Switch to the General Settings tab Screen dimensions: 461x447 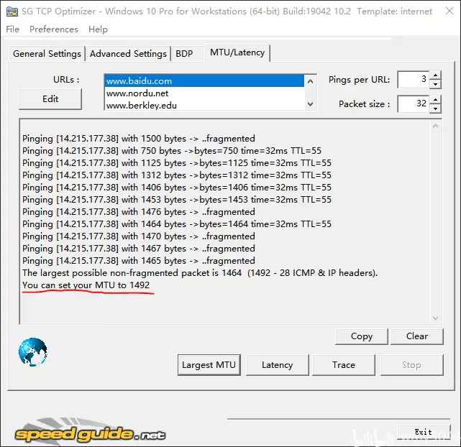[x=47, y=54]
